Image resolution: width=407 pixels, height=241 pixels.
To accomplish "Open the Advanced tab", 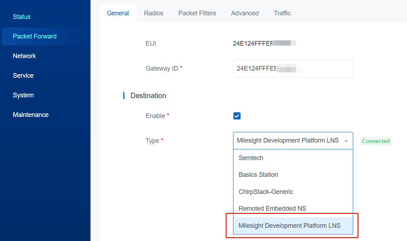I will (x=245, y=13).
